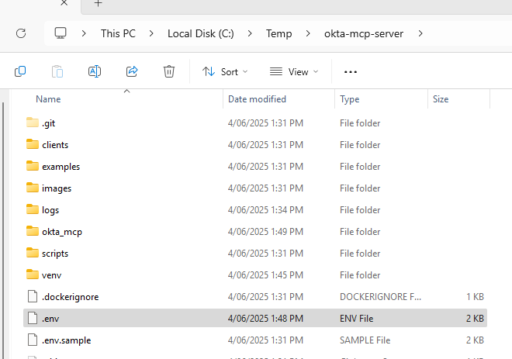Click the monitor icon in address bar

[61, 33]
